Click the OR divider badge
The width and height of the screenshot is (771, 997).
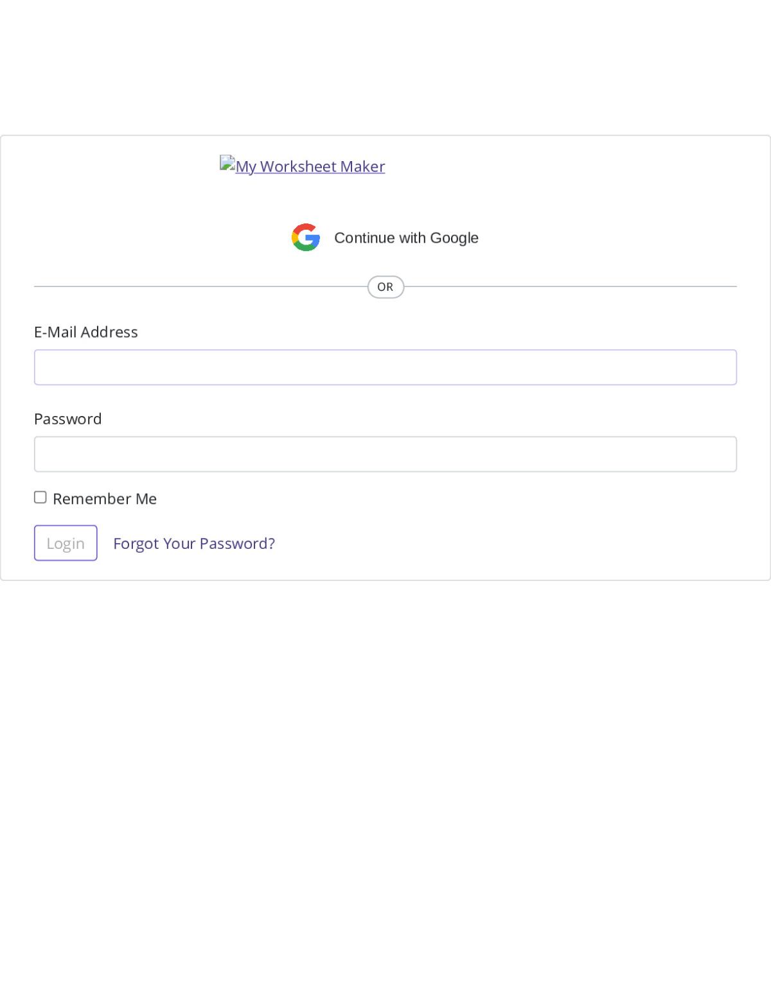385,287
